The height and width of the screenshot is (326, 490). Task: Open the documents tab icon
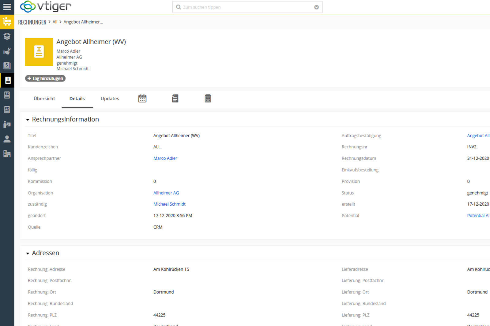coord(175,99)
